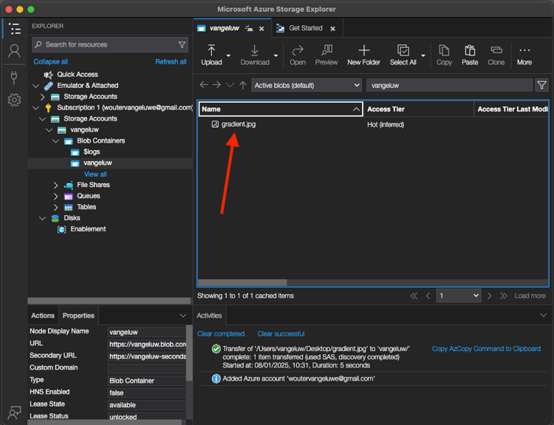The width and height of the screenshot is (554, 425).
Task: Click the Collapse all link
Action: (x=50, y=61)
